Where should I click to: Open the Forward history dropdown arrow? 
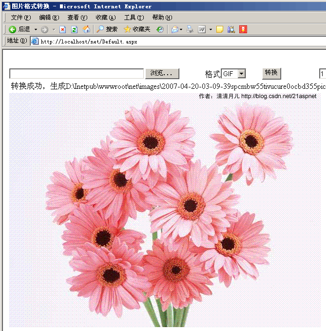(x=54, y=30)
